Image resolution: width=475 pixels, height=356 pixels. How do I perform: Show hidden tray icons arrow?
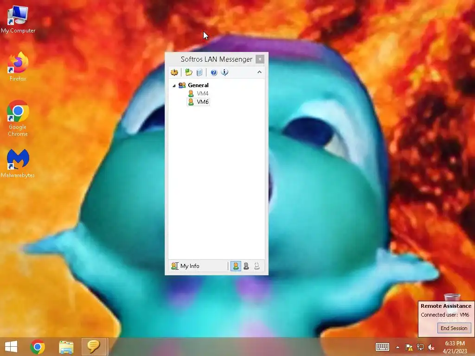pyautogui.click(x=398, y=347)
